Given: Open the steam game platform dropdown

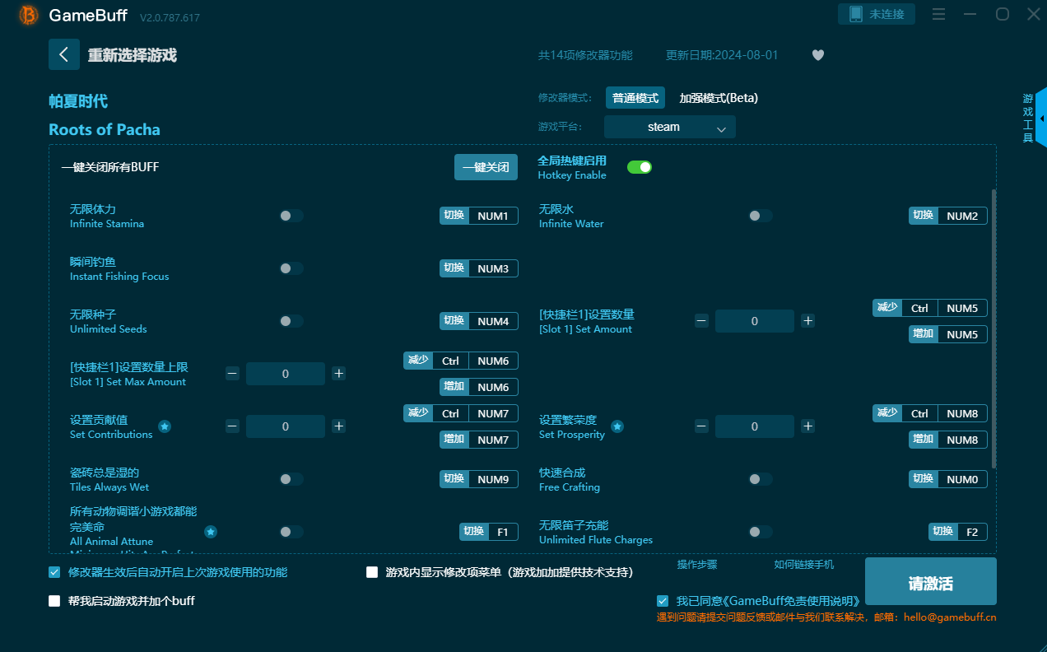Looking at the screenshot, I should tap(670, 127).
